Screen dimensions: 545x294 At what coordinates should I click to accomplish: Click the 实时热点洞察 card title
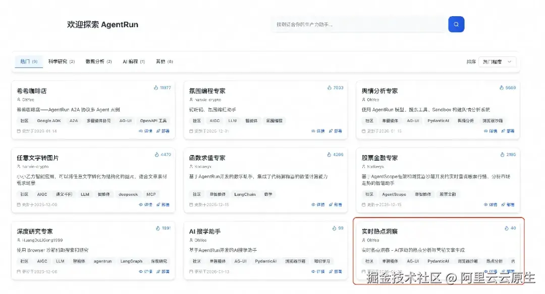[379, 231]
